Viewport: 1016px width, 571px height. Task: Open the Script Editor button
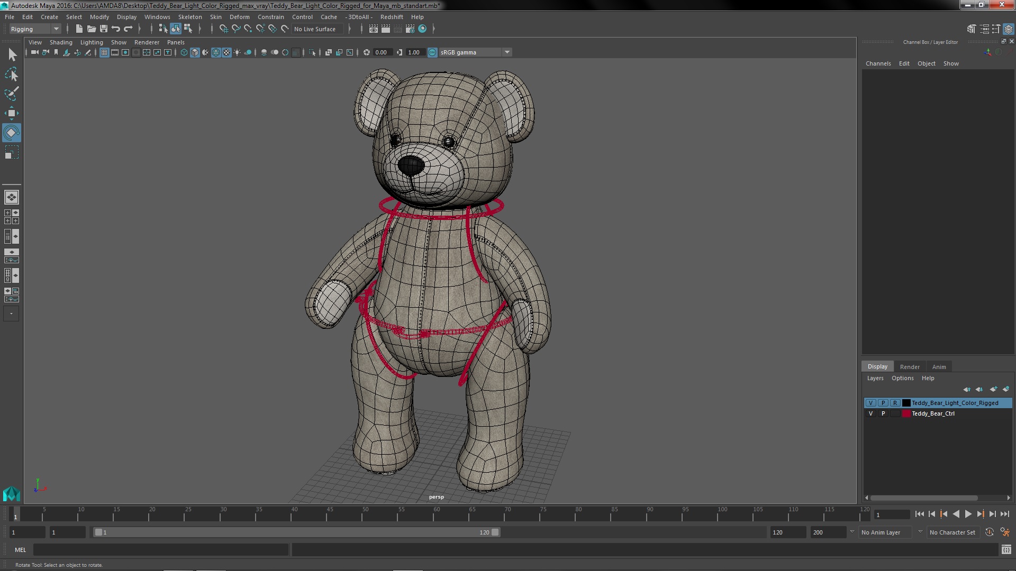click(x=1006, y=550)
